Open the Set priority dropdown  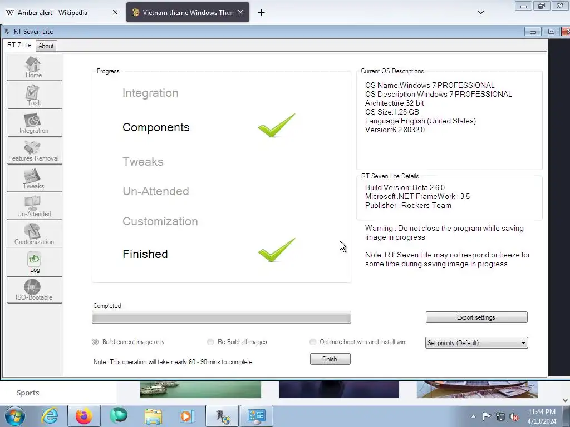coord(476,342)
